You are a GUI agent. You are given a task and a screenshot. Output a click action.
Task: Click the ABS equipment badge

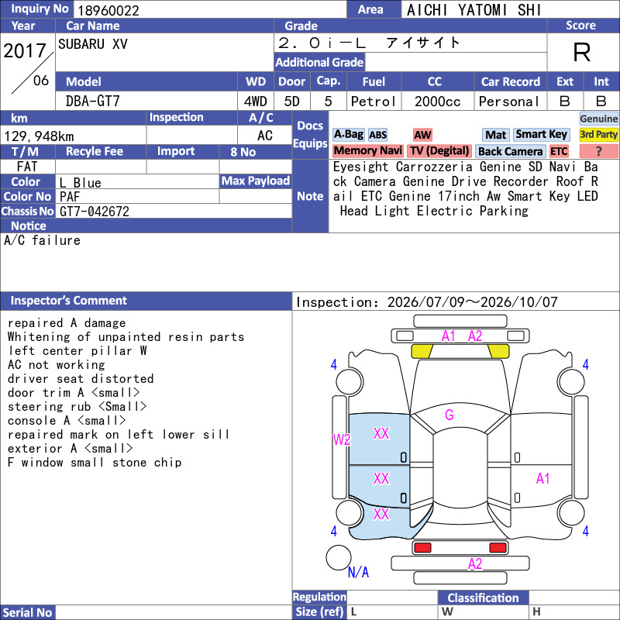tap(377, 135)
